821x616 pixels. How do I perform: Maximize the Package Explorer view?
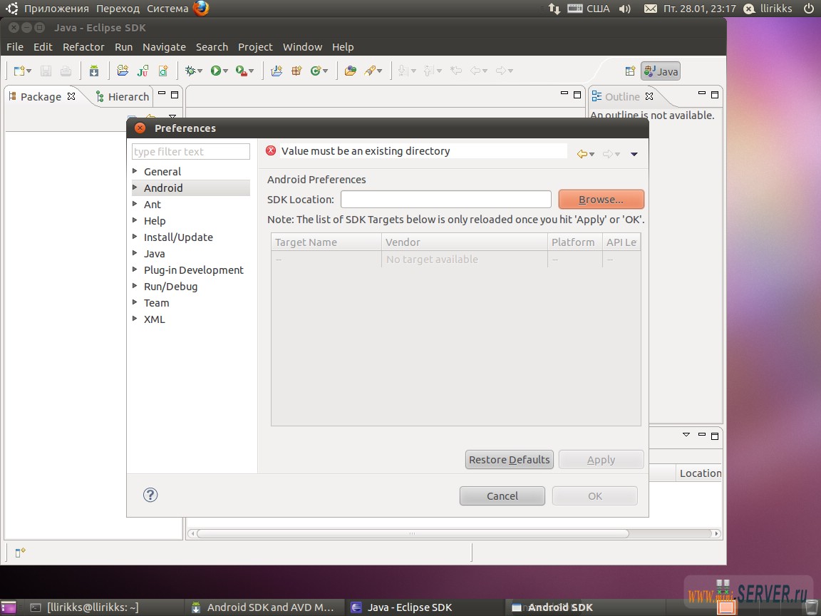(x=175, y=95)
